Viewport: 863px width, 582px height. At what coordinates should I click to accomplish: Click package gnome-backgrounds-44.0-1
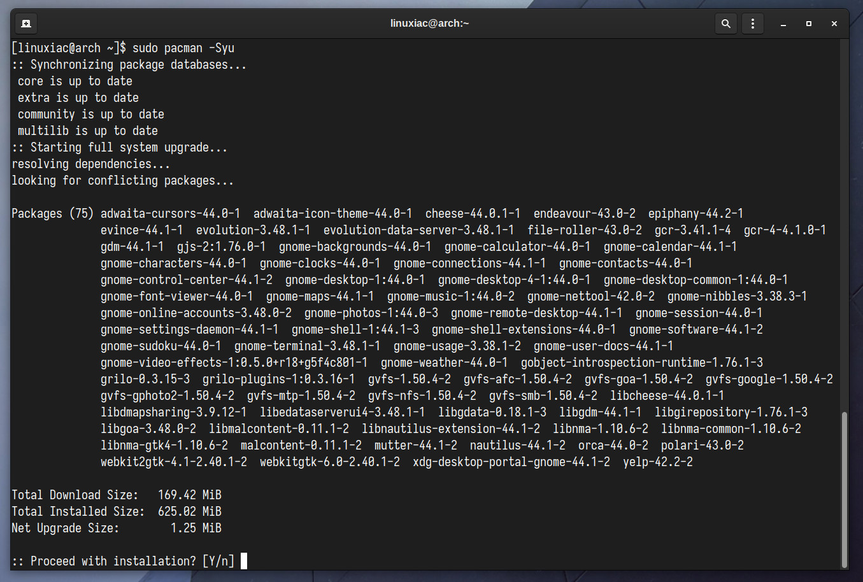point(355,247)
